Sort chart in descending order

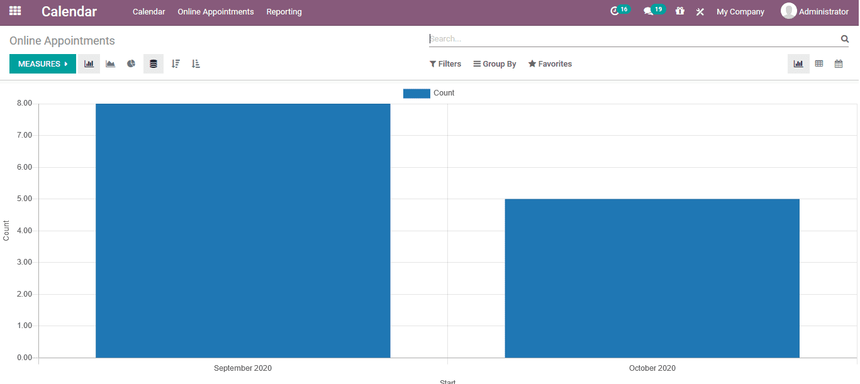coord(176,64)
